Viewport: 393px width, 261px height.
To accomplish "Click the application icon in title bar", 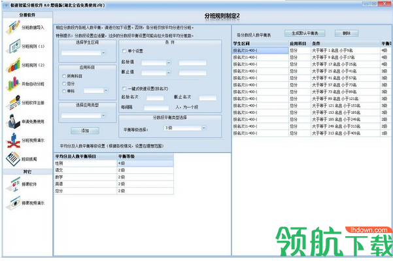I will pos(6,5).
